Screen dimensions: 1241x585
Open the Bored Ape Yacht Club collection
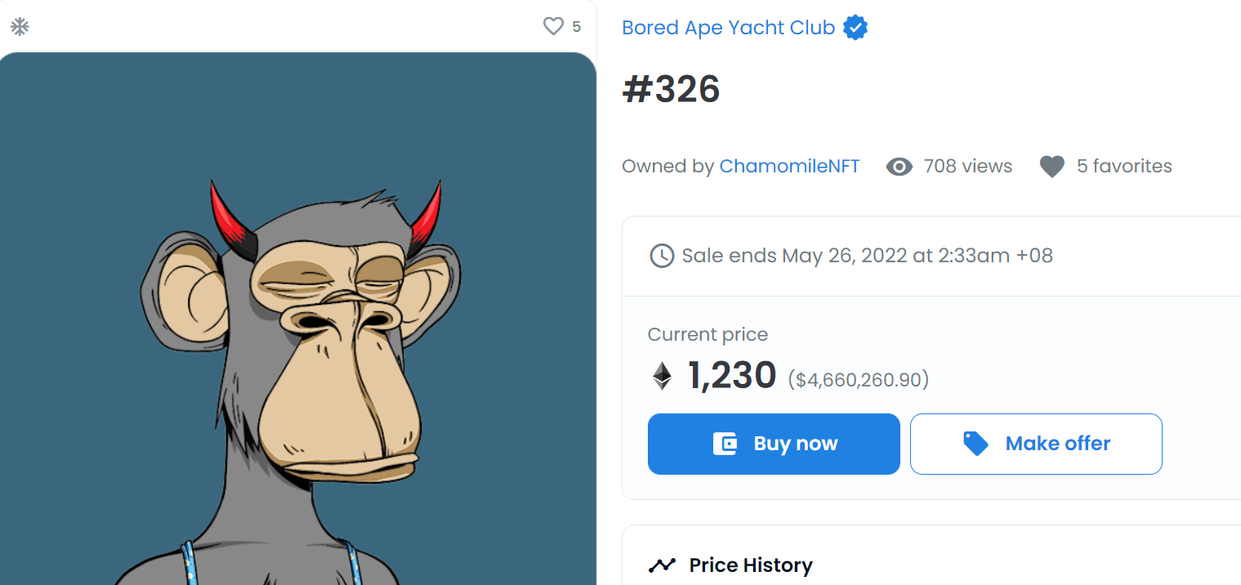pyautogui.click(x=728, y=28)
